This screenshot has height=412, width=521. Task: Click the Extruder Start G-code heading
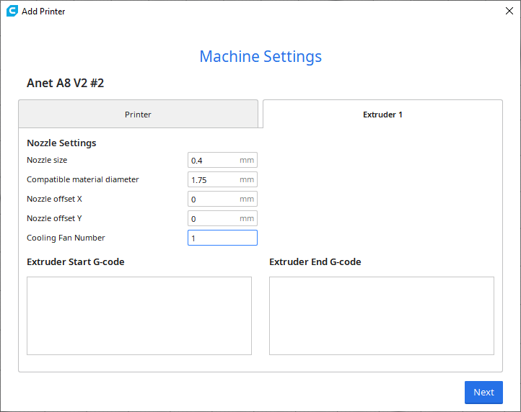tap(76, 261)
